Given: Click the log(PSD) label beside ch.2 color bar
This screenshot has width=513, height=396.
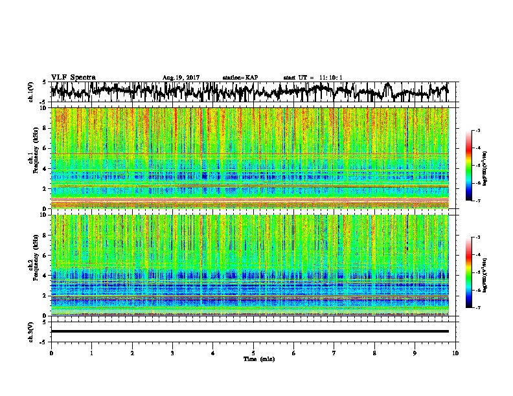Looking at the screenshot, I should click(485, 275).
